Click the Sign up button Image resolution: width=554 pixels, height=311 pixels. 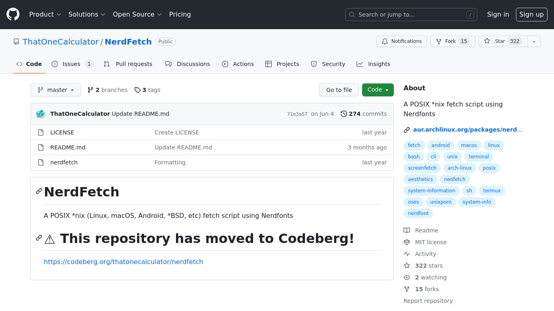(532, 14)
